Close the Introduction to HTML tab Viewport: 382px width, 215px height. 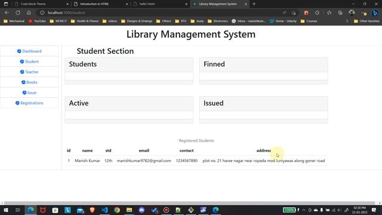127,4
